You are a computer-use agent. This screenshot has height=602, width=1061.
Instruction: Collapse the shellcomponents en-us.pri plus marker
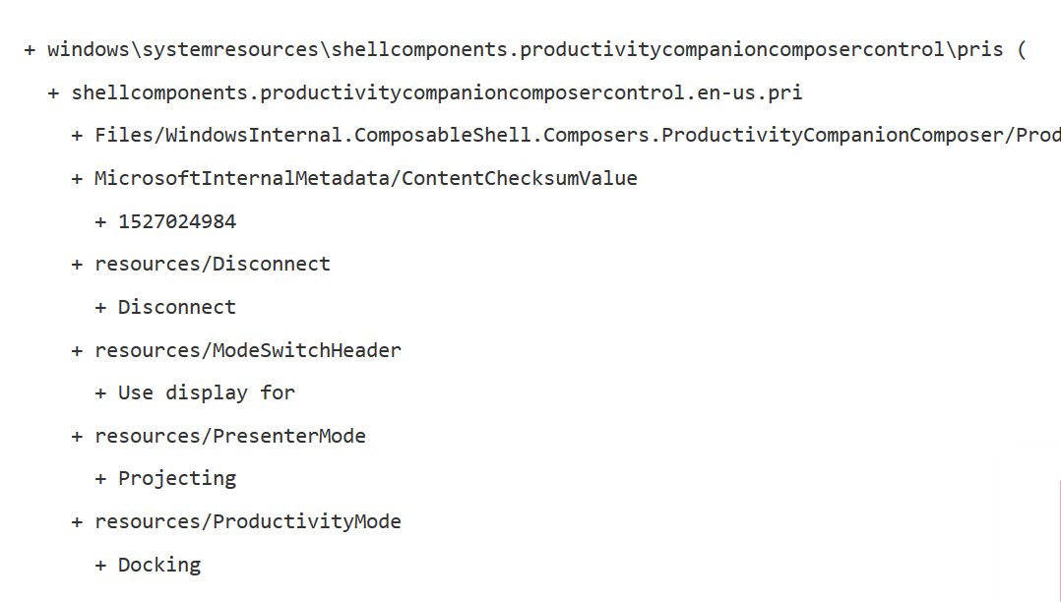[x=53, y=92]
